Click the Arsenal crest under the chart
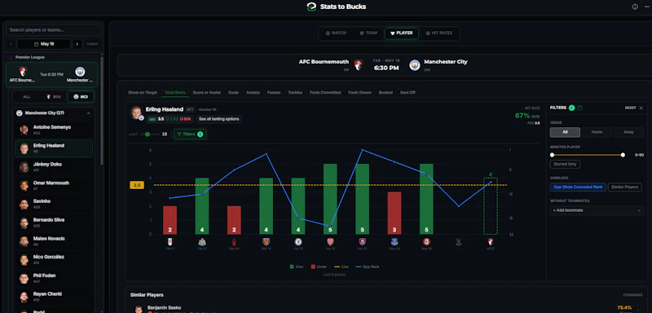The width and height of the screenshot is (652, 313). 330,241
